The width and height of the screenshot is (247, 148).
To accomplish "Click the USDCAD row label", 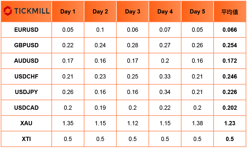I will (x=26, y=108).
